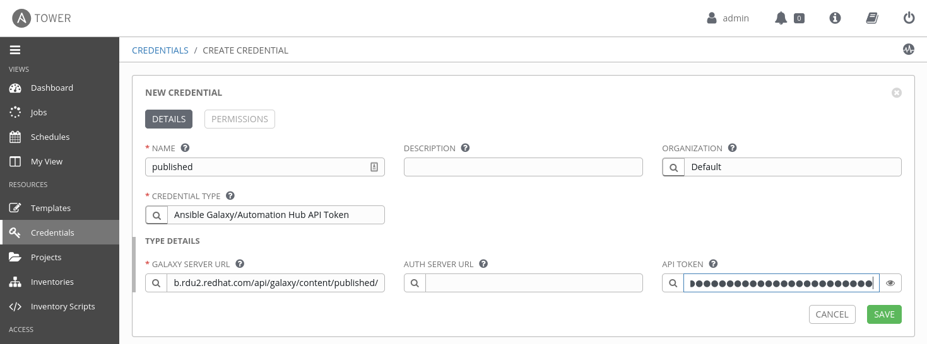This screenshot has width=927, height=344.
Task: Open the Auth Server URL lookup icon
Action: (x=415, y=283)
